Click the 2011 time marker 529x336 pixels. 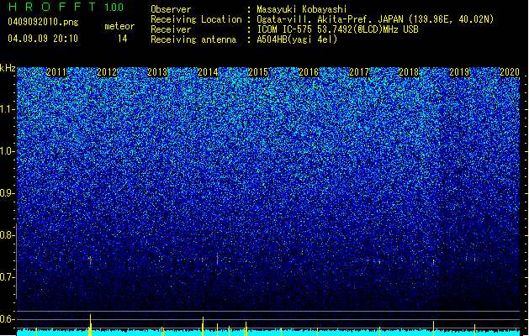click(x=56, y=72)
